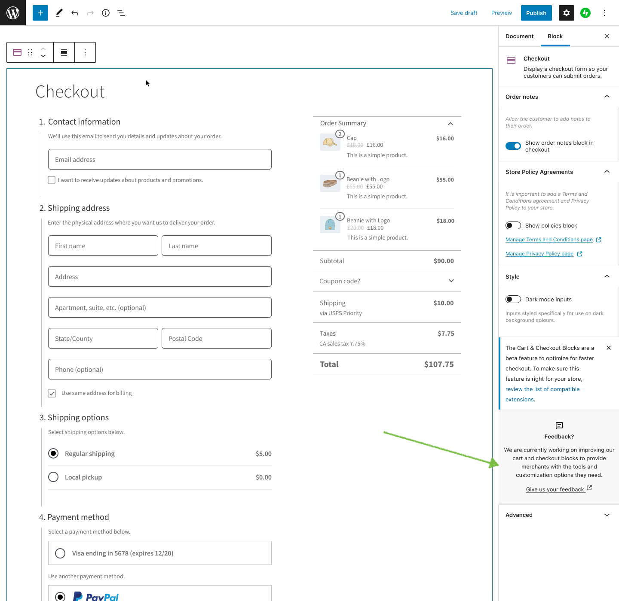Select the Checkout block icon in block toolbar
619x601 pixels.
coord(17,52)
